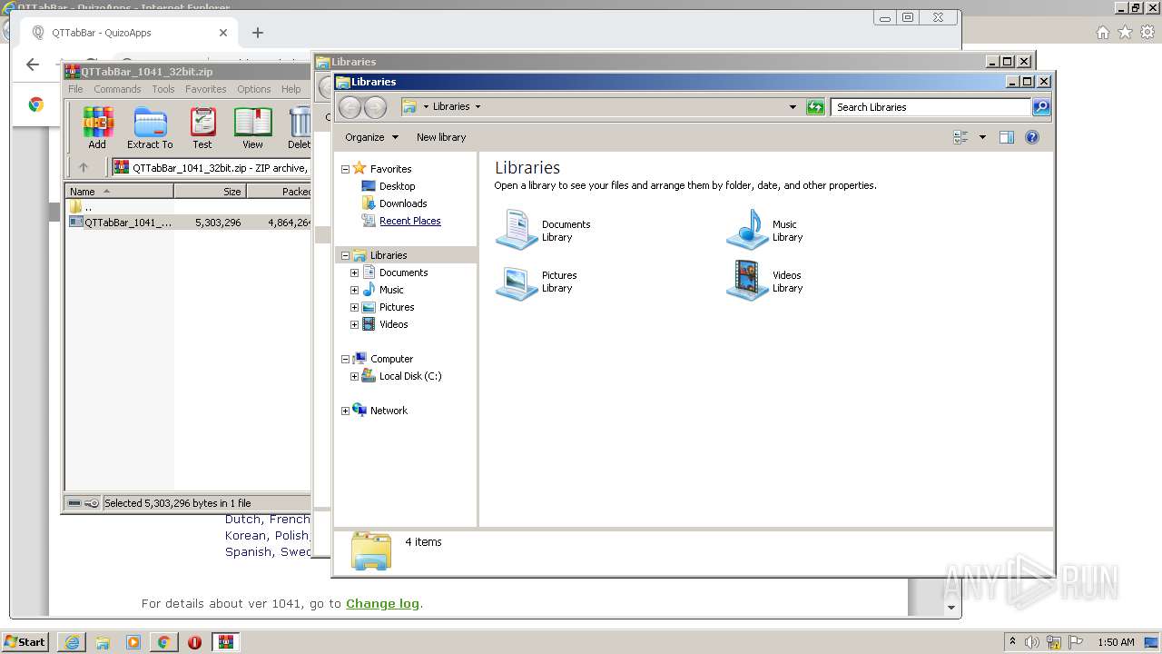
Task: Click the browser page scroll down arrow
Action: tap(951, 608)
